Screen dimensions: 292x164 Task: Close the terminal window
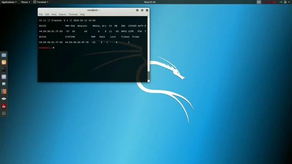147,10
